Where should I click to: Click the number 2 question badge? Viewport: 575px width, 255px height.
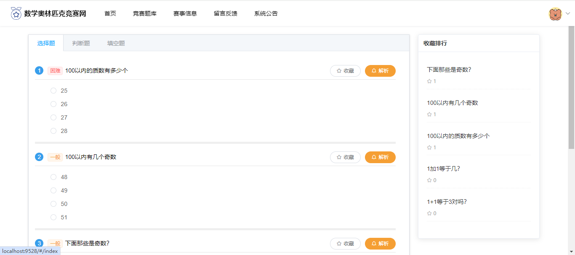tap(39, 157)
